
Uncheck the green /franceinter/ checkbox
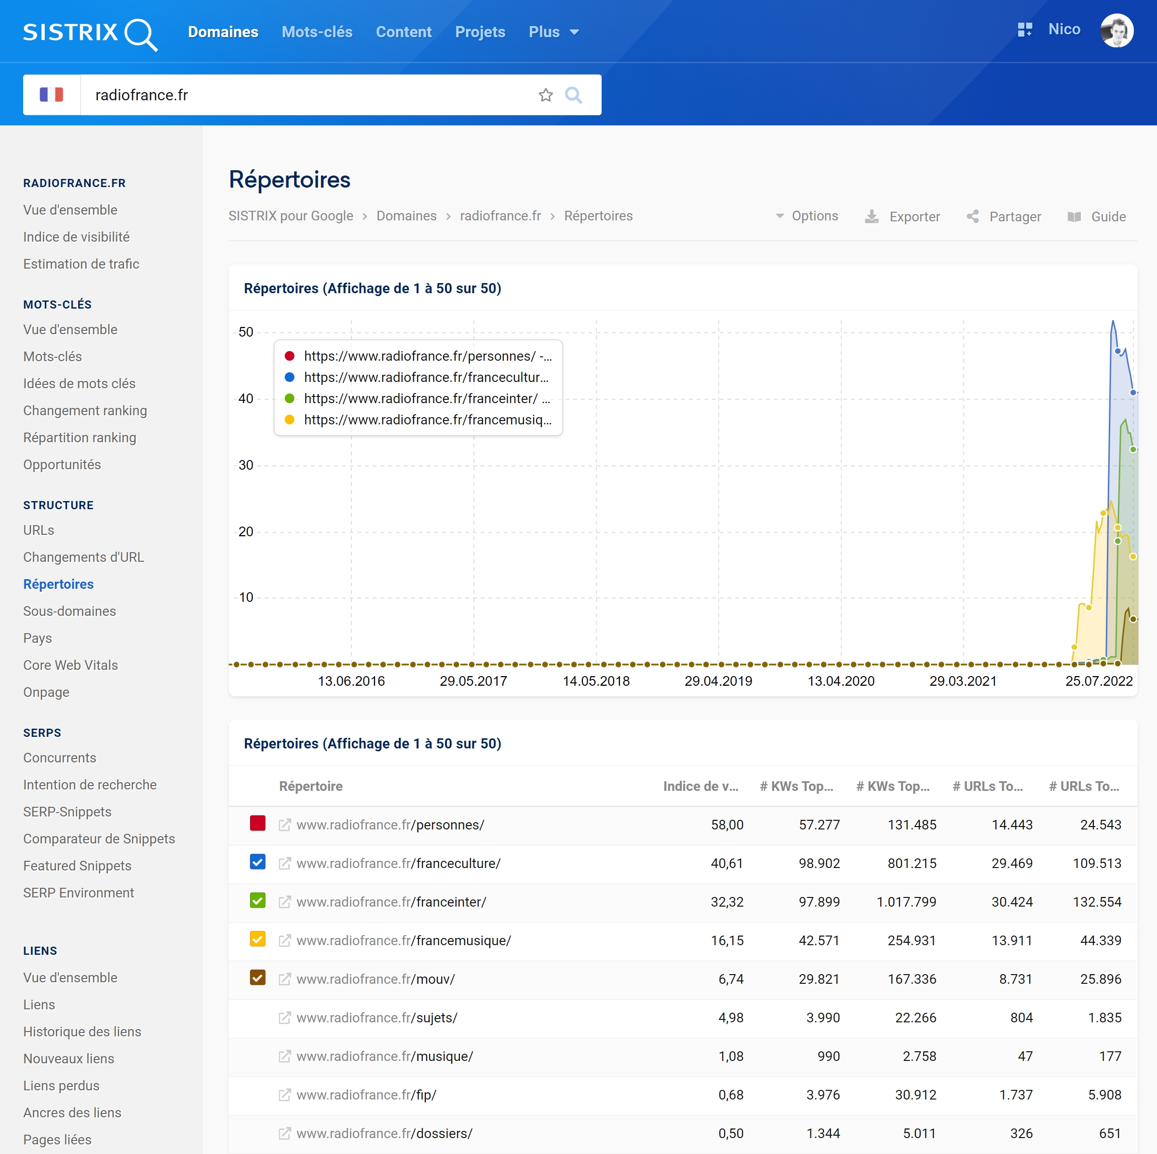point(257,900)
